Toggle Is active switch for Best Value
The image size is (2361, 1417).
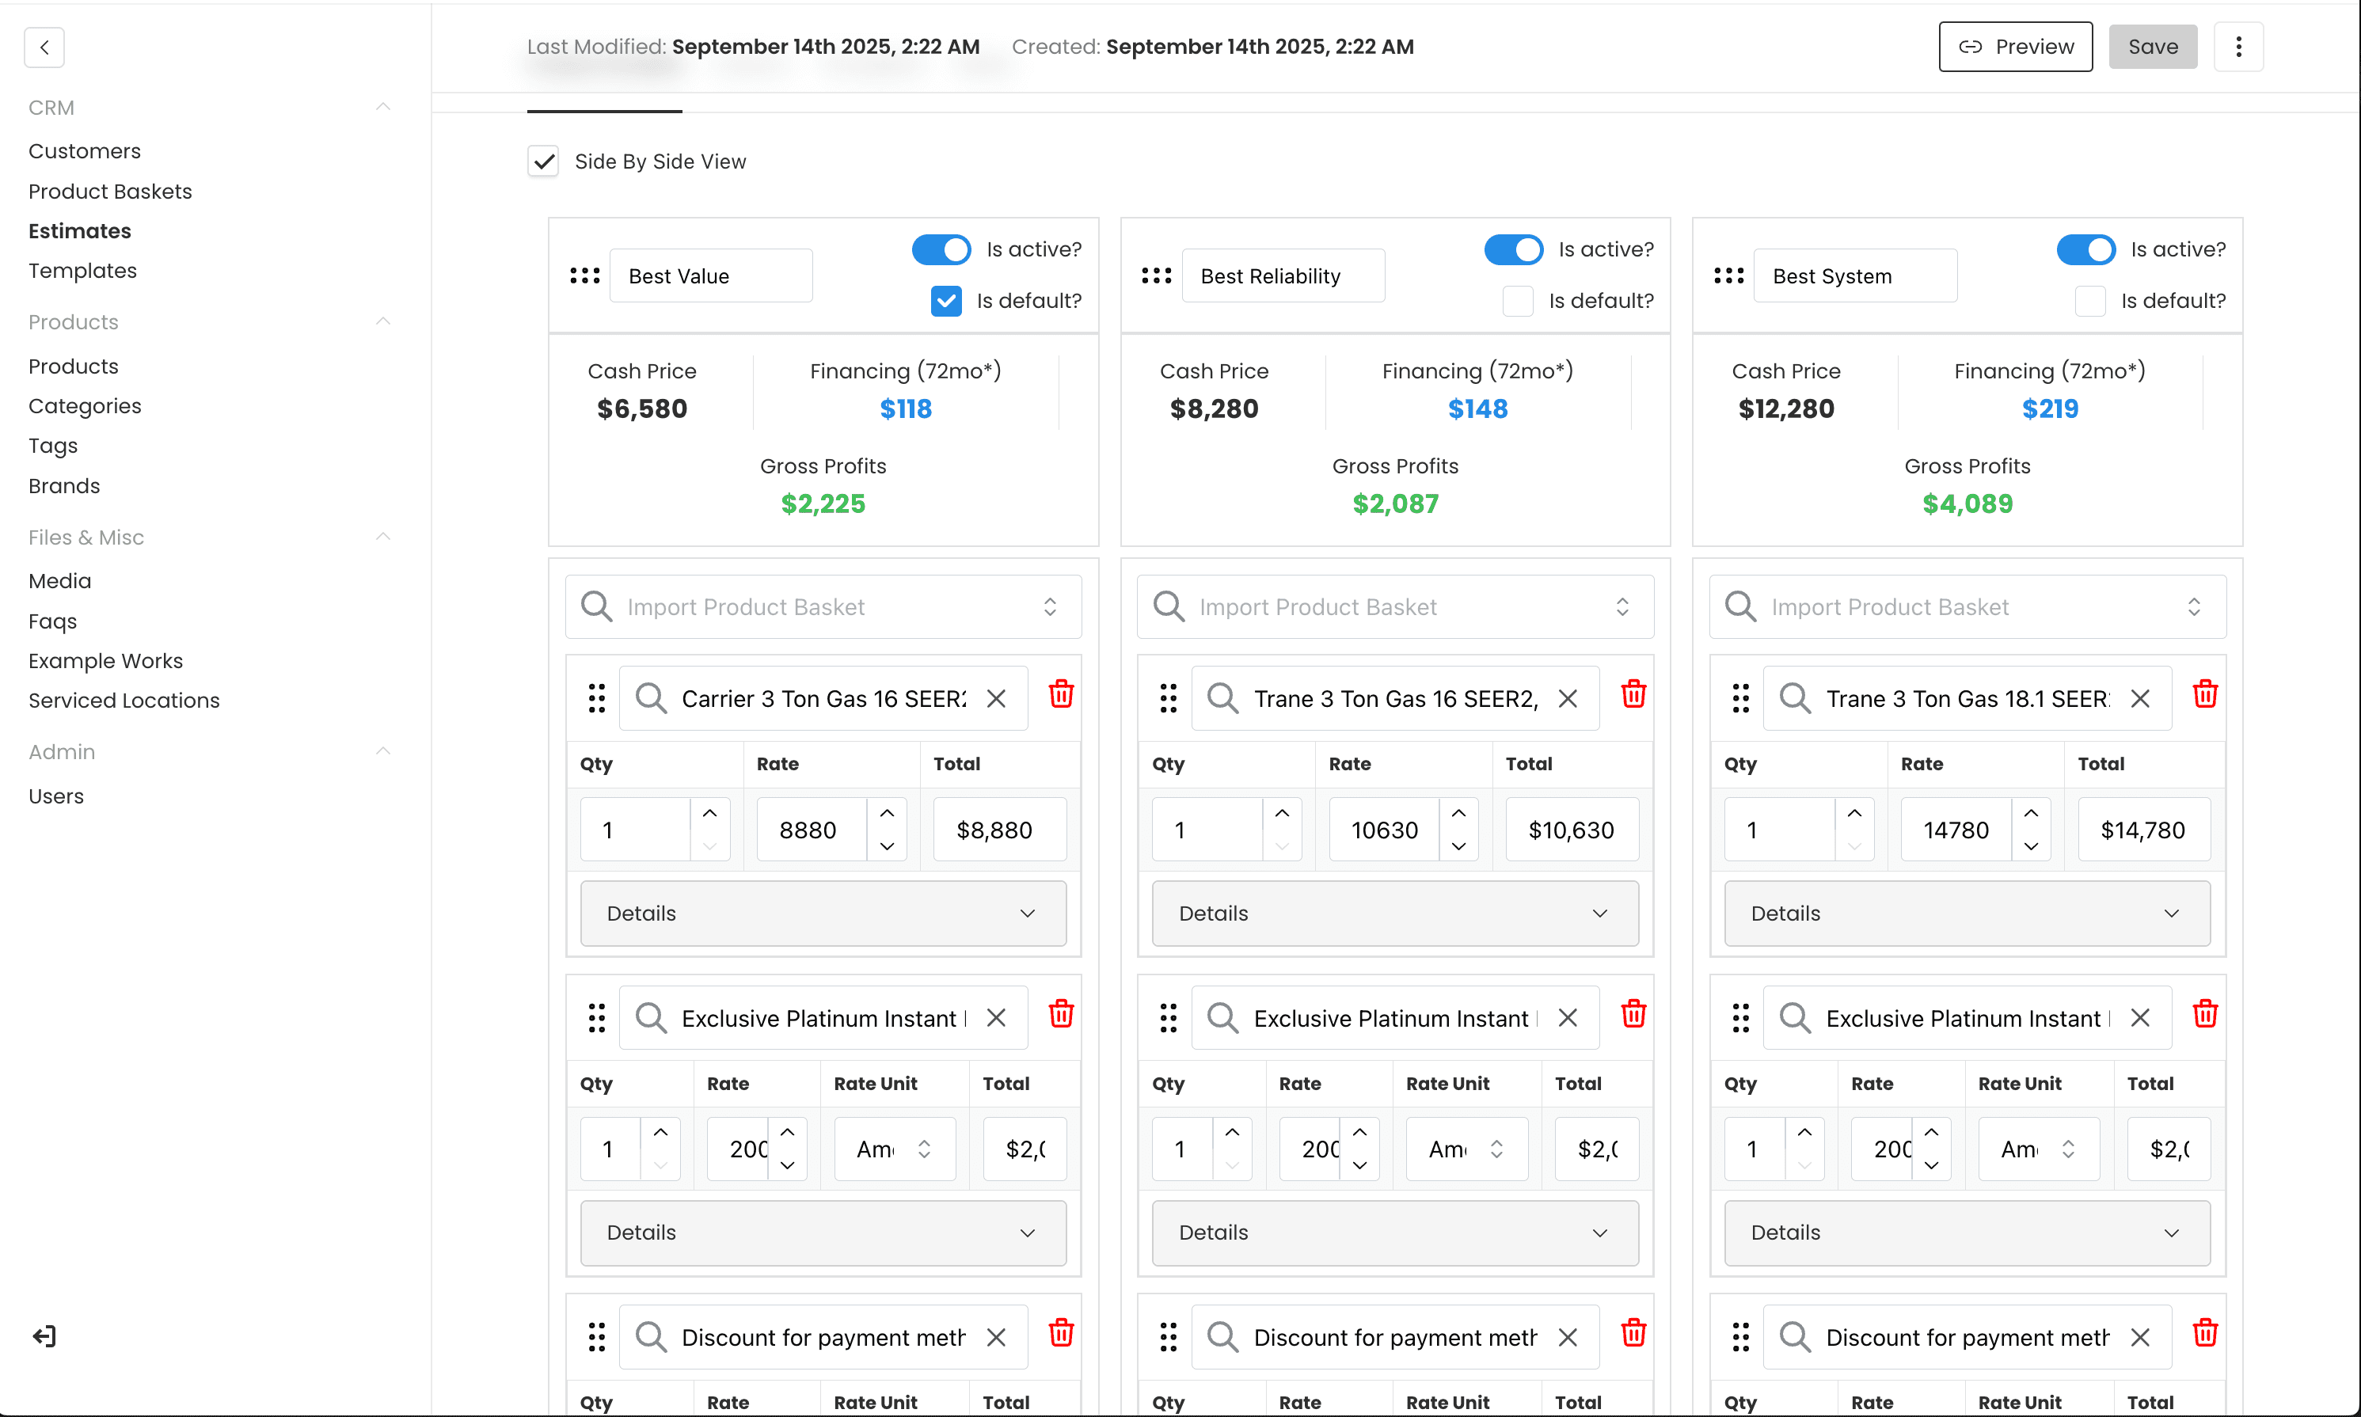tap(941, 250)
